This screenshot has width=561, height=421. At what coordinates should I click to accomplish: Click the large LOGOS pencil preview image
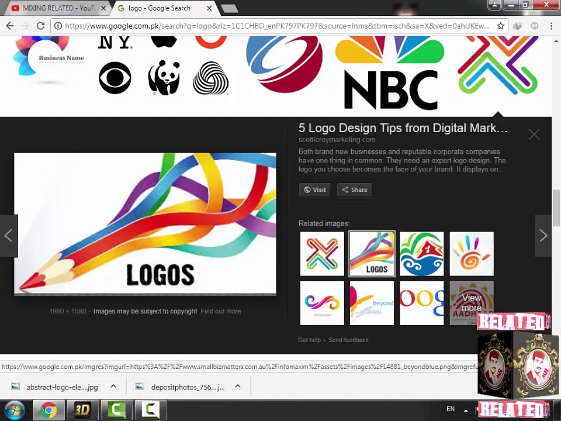point(145,224)
